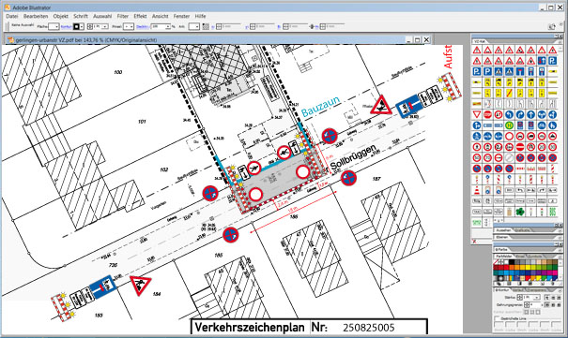Select the green four-leaf clover symbol
The image size is (568, 338).
[520, 212]
